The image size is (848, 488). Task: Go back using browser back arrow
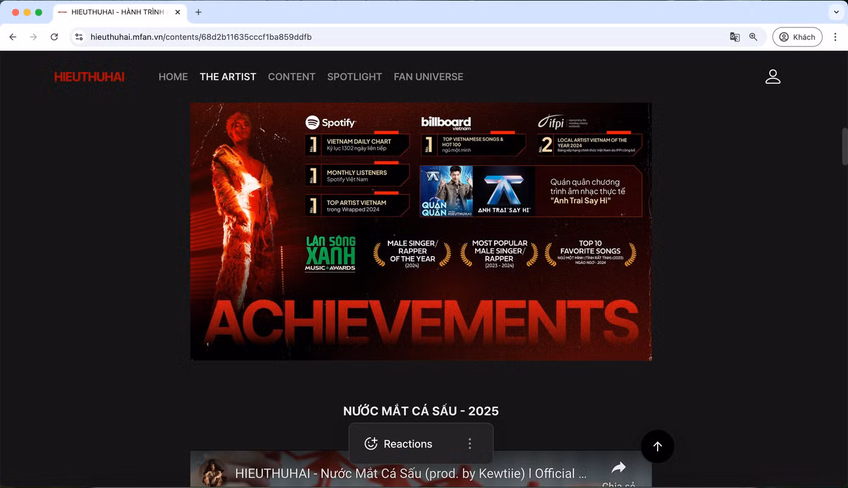(x=13, y=37)
